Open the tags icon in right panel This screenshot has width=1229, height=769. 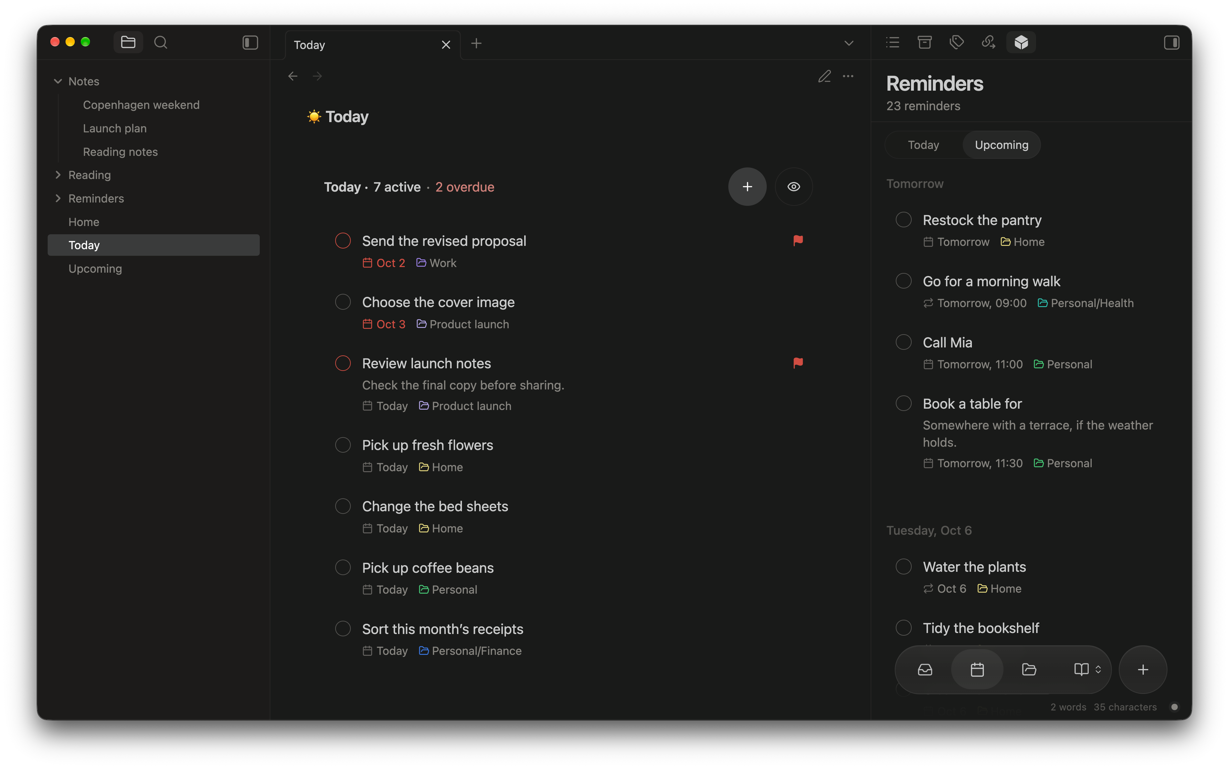point(956,42)
